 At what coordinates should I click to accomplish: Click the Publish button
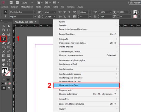135,3
